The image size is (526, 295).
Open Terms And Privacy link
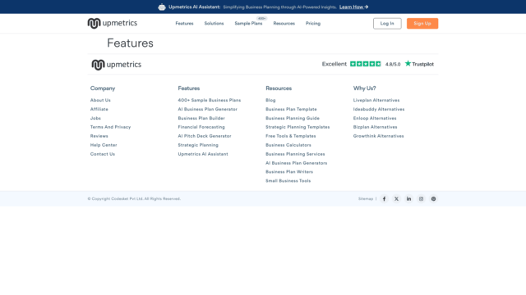(x=110, y=127)
